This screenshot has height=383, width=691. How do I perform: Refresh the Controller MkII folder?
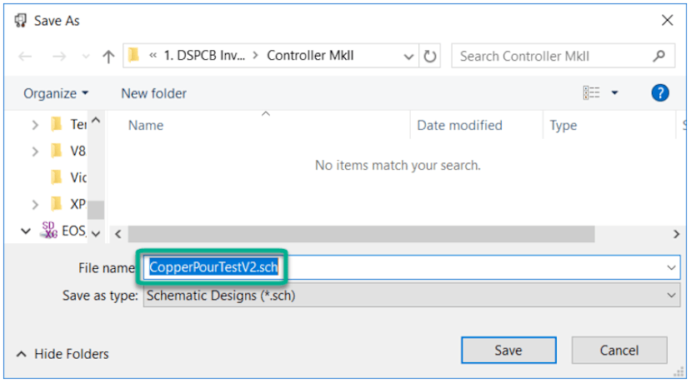429,56
